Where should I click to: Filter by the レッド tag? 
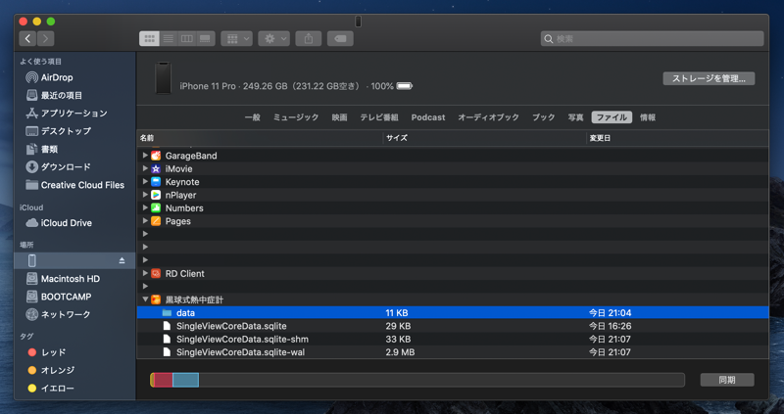[74, 352]
